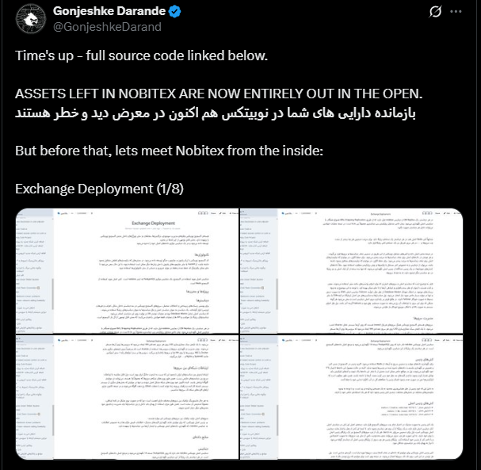Open the bottom-right document screenshot
The height and width of the screenshot is (470, 481).
(x=352, y=398)
